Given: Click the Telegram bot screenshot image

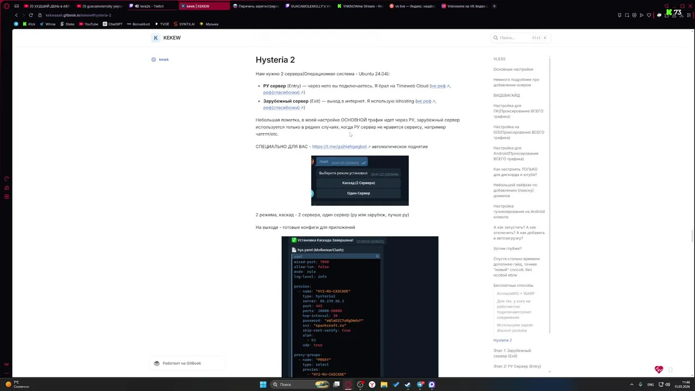Looking at the screenshot, I should (359, 180).
